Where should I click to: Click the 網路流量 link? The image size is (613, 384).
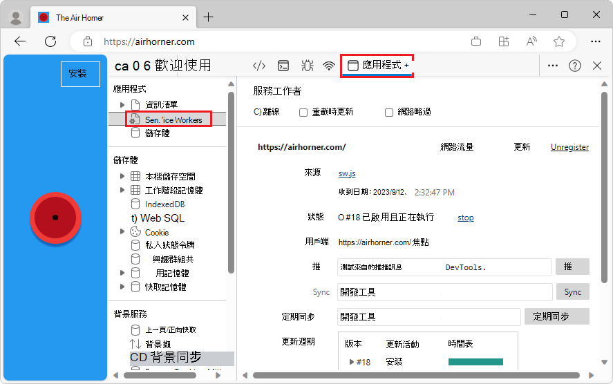coord(457,147)
